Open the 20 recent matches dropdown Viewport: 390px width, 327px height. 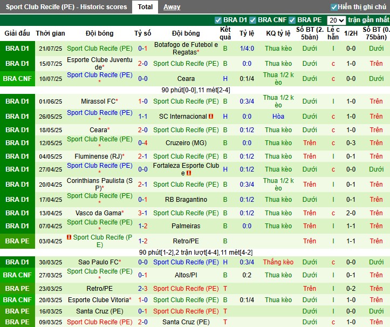(x=336, y=20)
